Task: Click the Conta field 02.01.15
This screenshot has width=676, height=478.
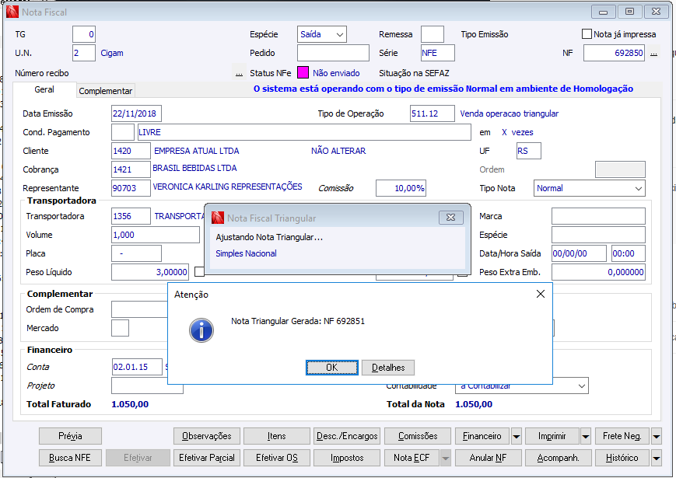Action: (x=137, y=367)
